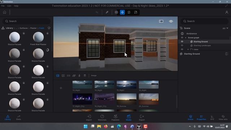Open the File menu
Image resolution: width=231 pixels, height=130 pixels.
click(3, 6)
